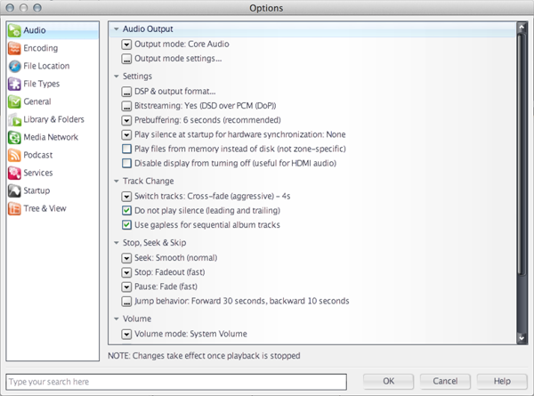534x396 pixels.
Task: Click Jump behavior Forward 30 seconds text
Action: click(242, 302)
